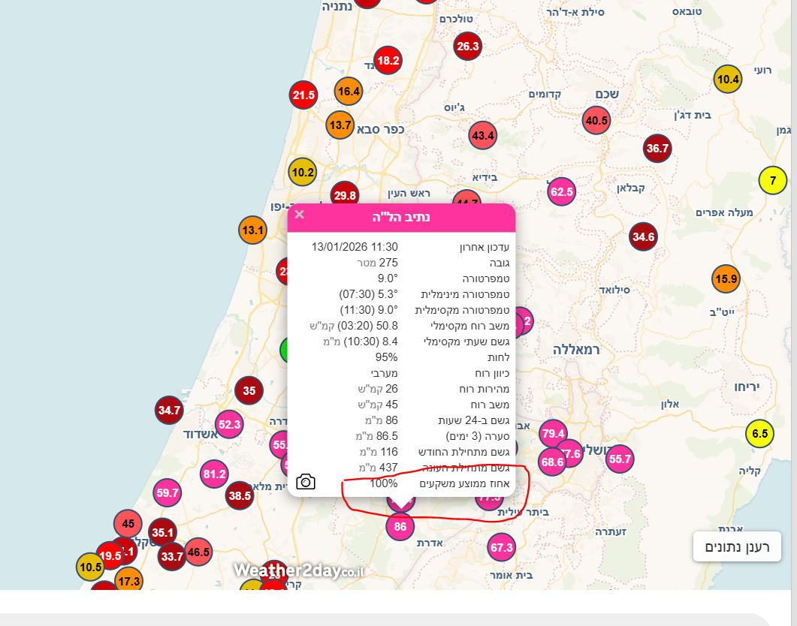
Task: Open the 62.5 pink station marker
Action: point(561,192)
